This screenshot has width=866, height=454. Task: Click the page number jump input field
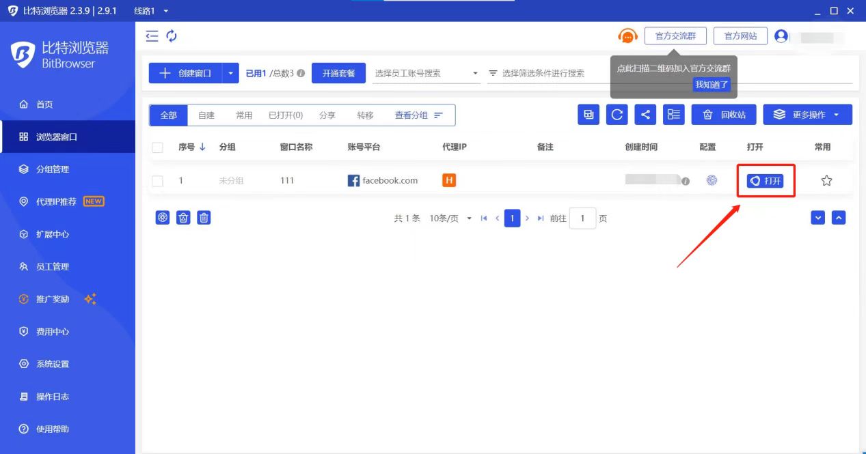tap(582, 218)
